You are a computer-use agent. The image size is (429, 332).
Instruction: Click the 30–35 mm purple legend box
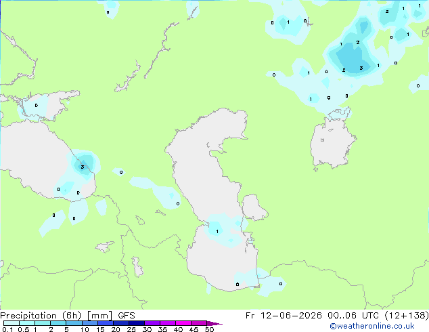pyautogui.click(x=152, y=323)
